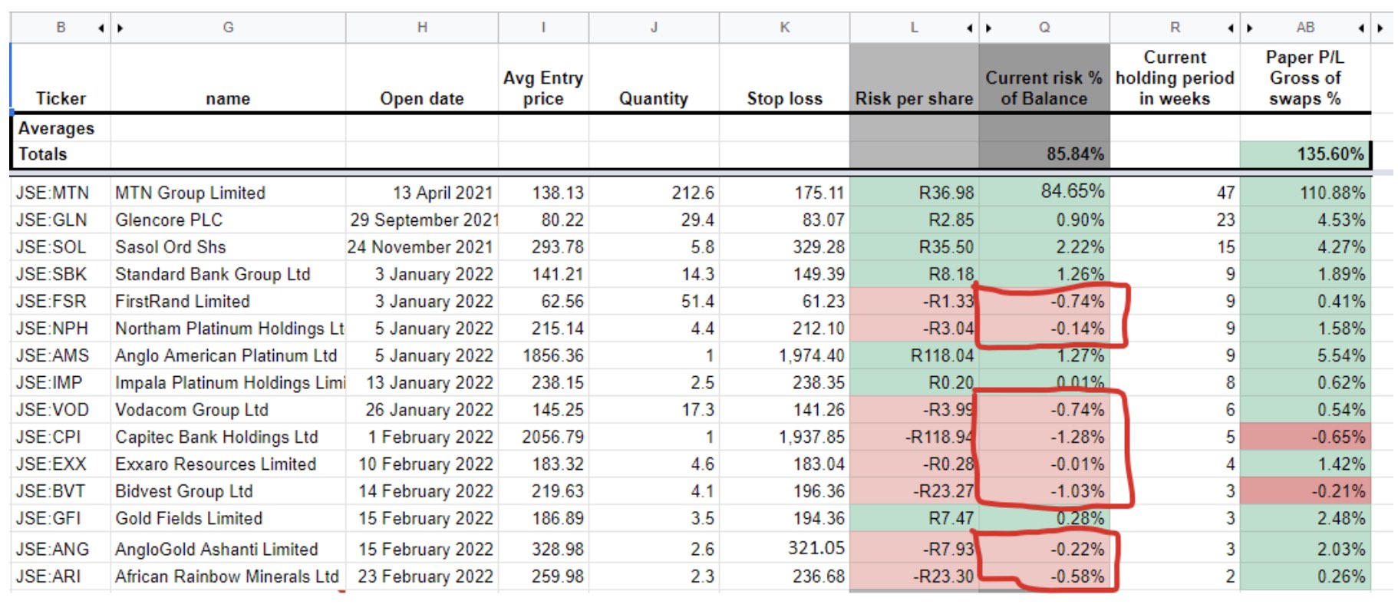Expand hidden columns left of column G
Image resolution: width=1398 pixels, height=611 pixels.
click(x=120, y=28)
